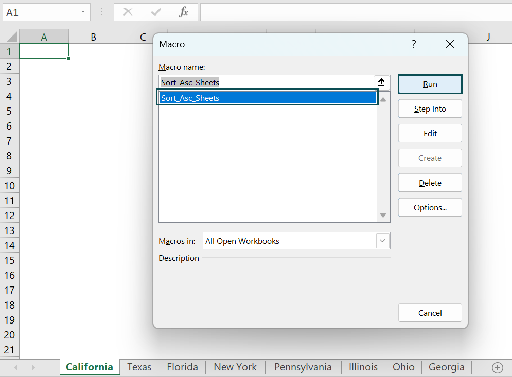This screenshot has width=512, height=377.
Task: Click the Select All corner triangle
Action: tap(12, 36)
